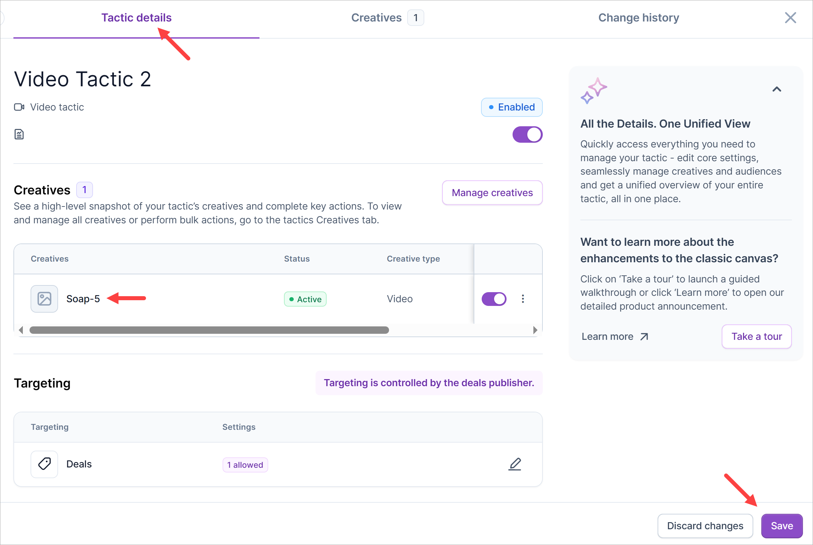
Task: Click the Manage creatives button
Action: coord(492,192)
